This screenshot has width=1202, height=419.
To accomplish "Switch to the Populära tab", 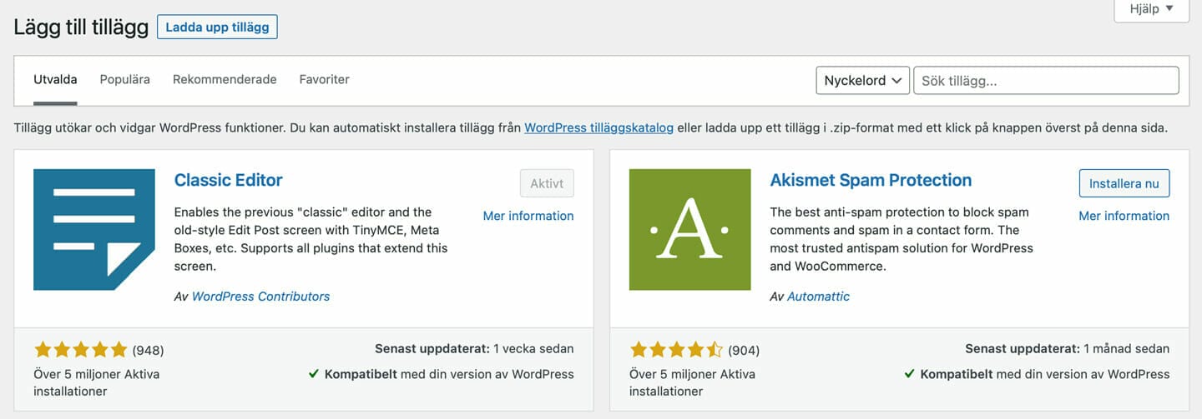I will [x=124, y=80].
